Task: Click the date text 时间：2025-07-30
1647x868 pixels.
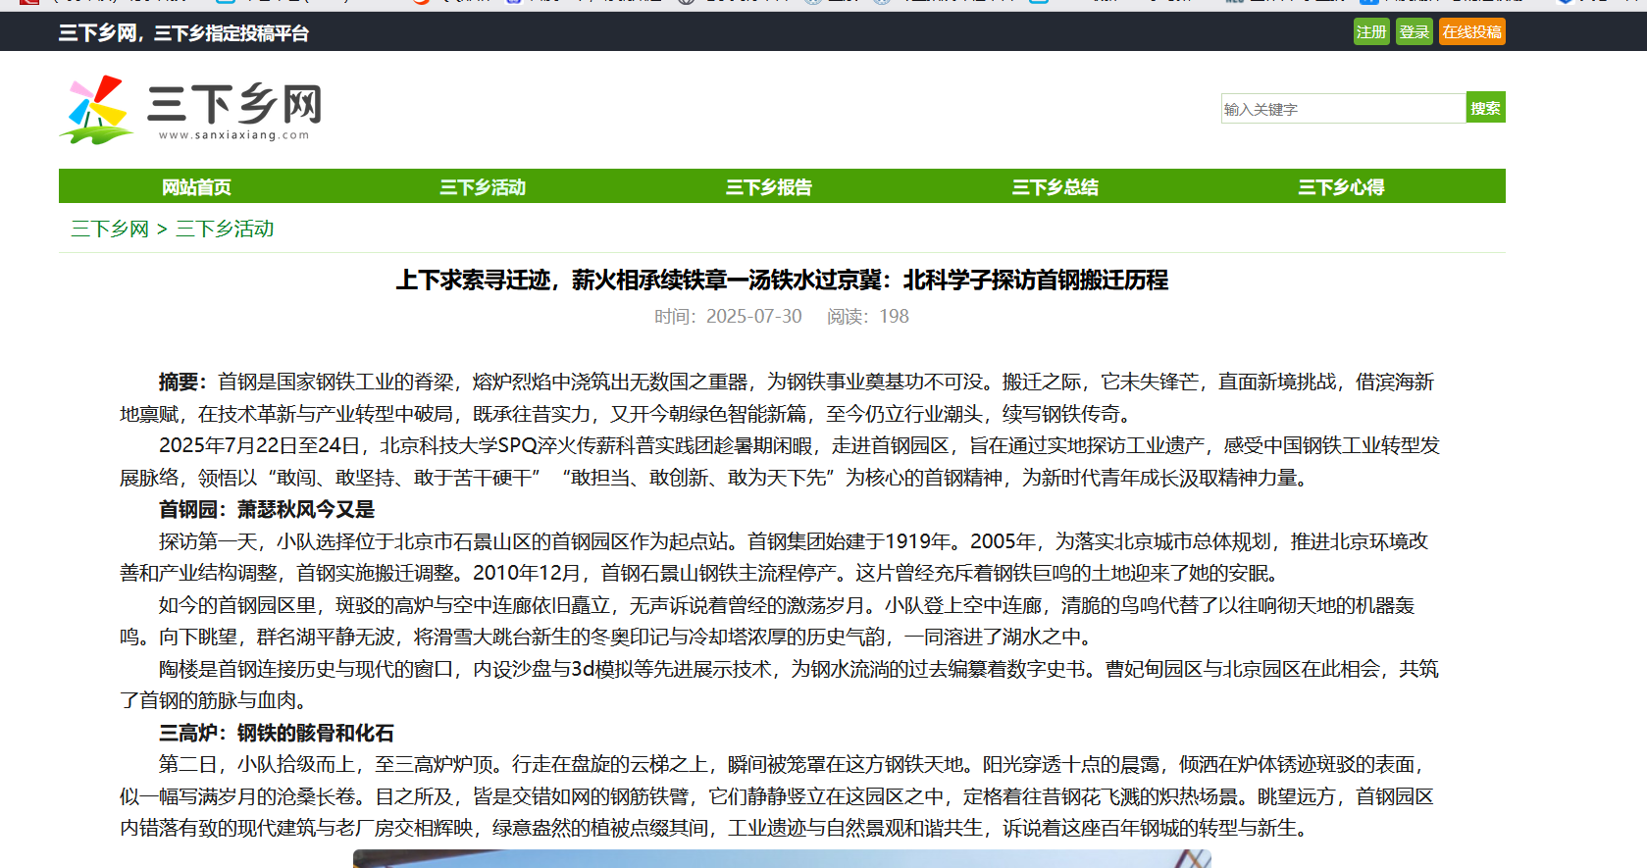Action: (x=728, y=317)
